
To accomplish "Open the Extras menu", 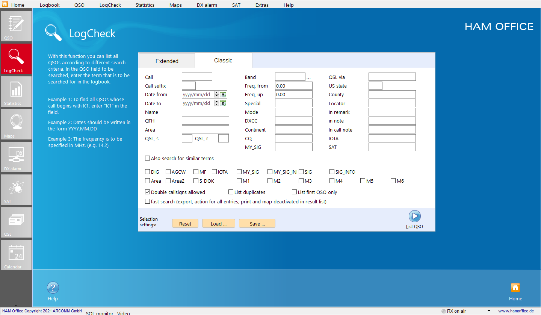I will click(x=262, y=5).
